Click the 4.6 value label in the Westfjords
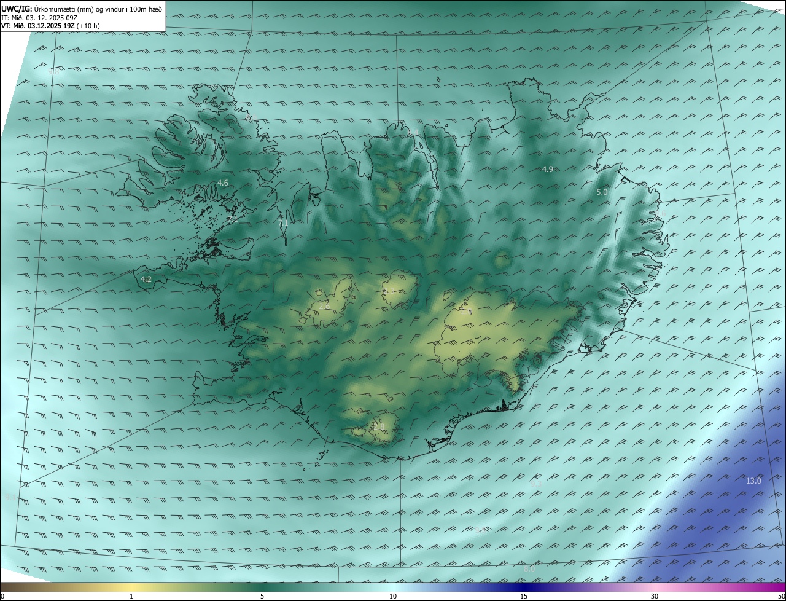The image size is (786, 601). coord(223,183)
